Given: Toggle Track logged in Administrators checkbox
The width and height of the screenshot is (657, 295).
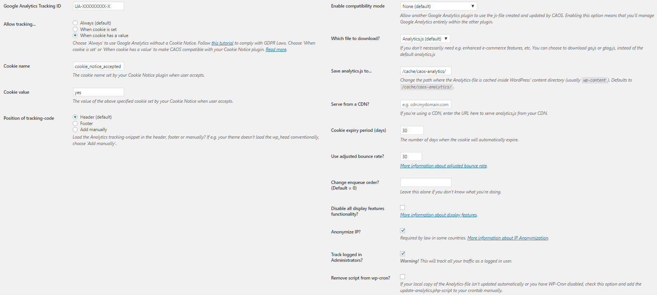Looking at the screenshot, I should (403, 254).
